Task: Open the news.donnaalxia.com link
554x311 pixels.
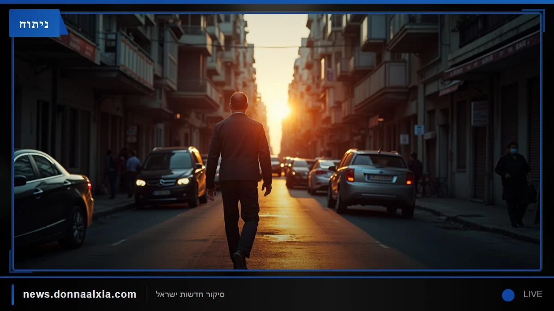Action: click(80, 294)
